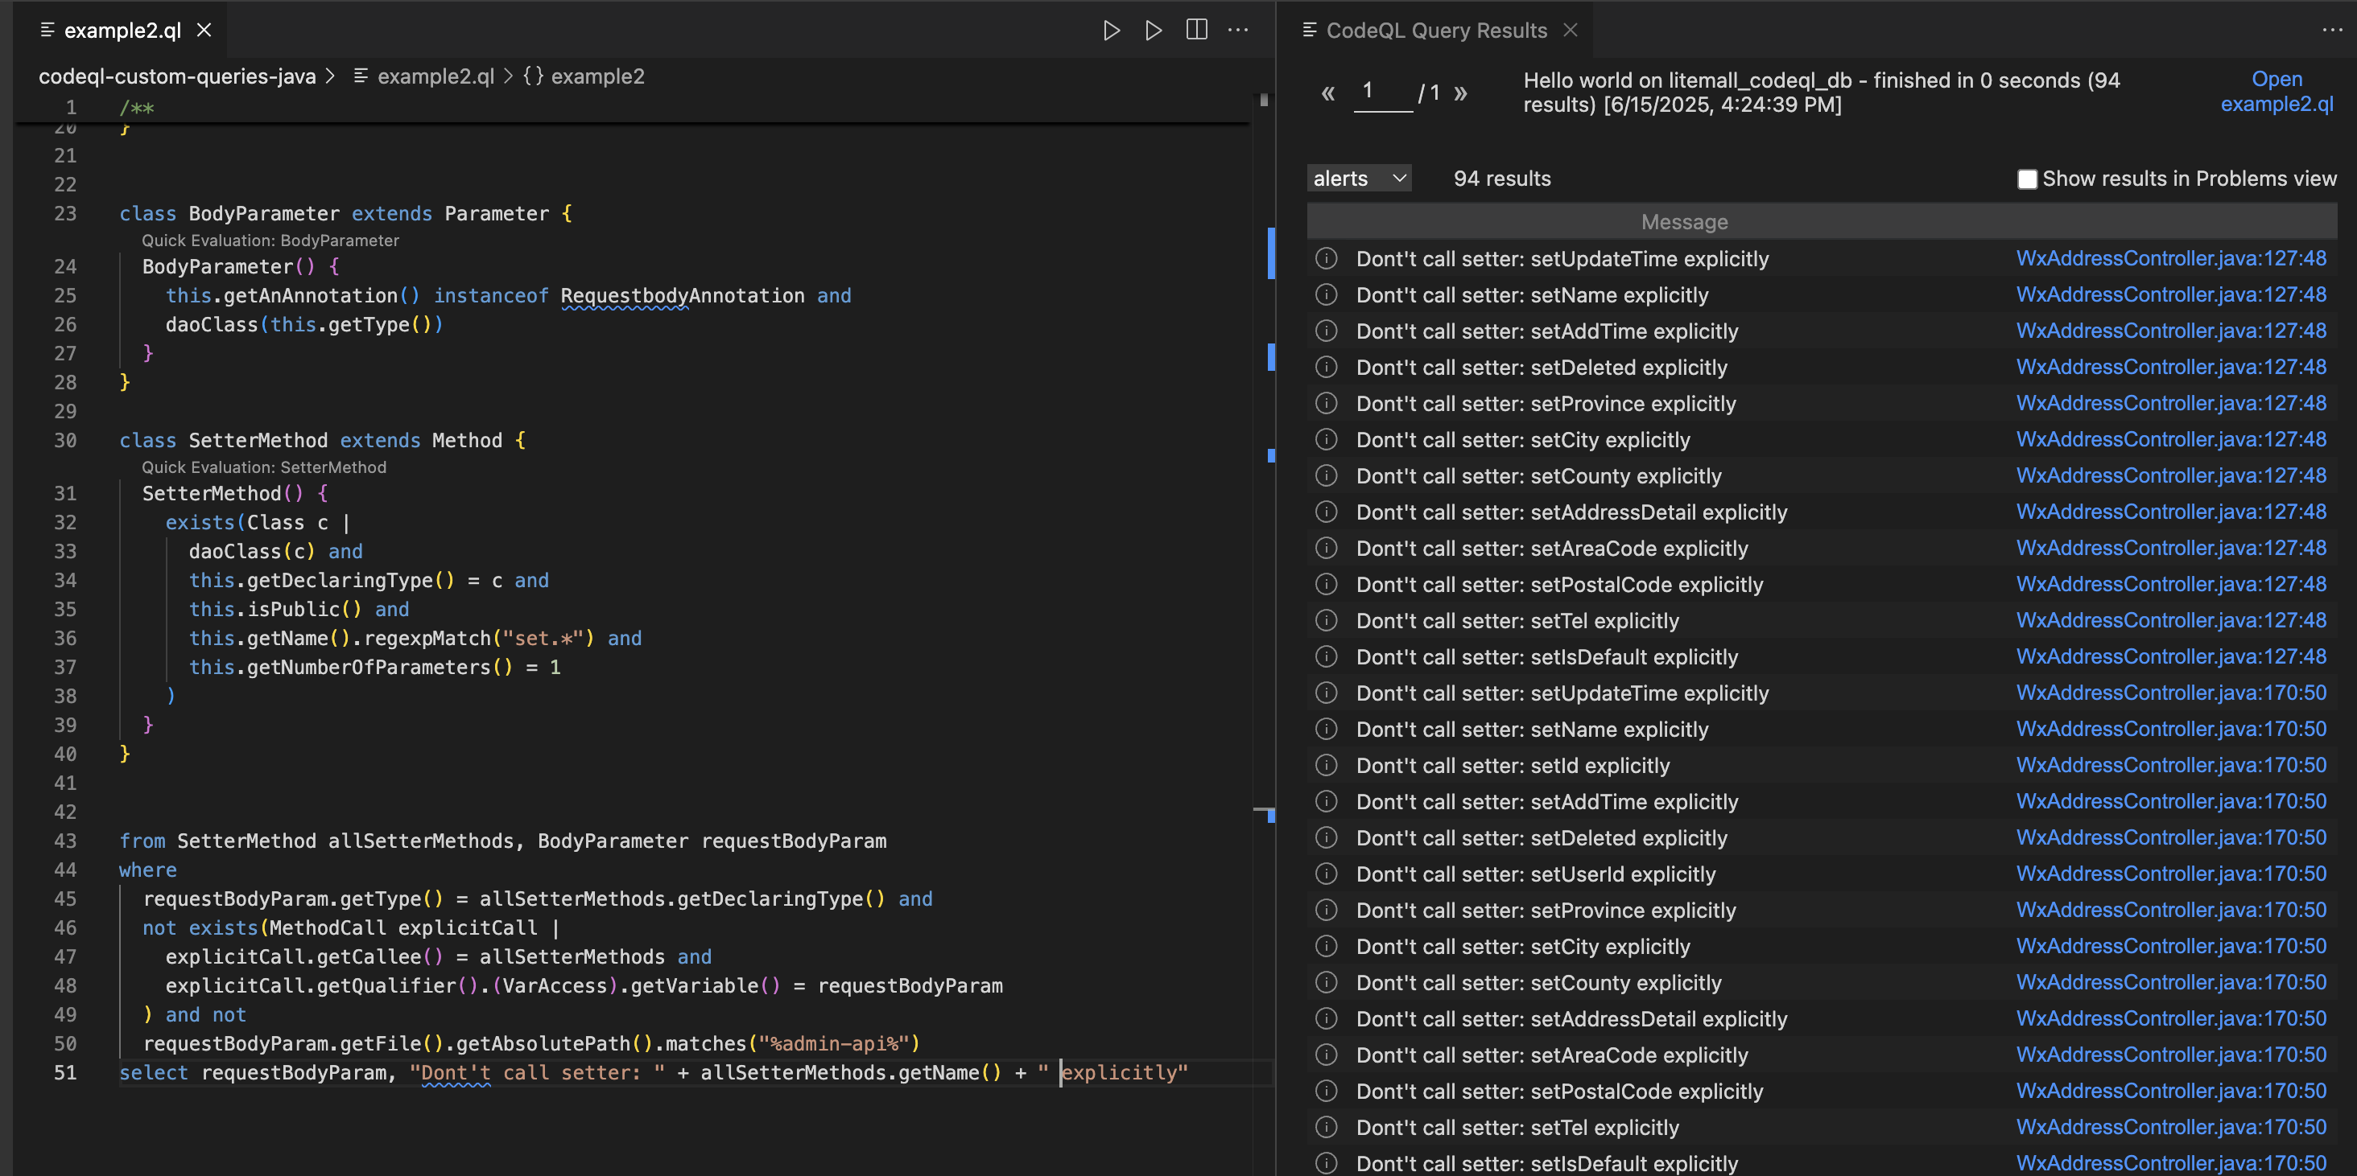Open the alerts result set dropdown

point(1359,179)
